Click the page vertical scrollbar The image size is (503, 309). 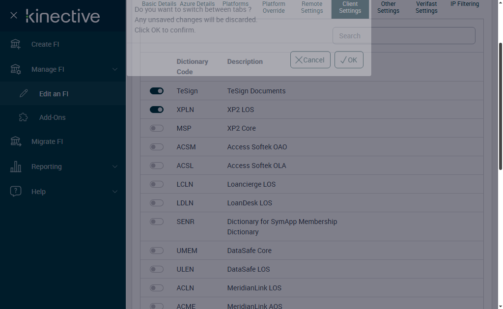pyautogui.click(x=500, y=106)
